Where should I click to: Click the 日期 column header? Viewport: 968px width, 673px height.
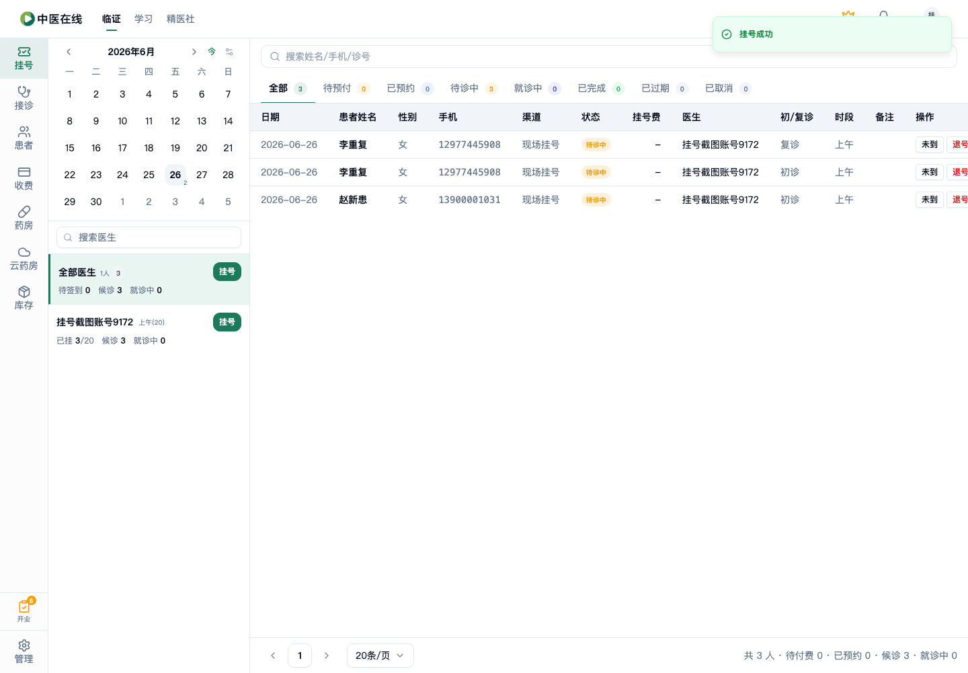click(270, 117)
